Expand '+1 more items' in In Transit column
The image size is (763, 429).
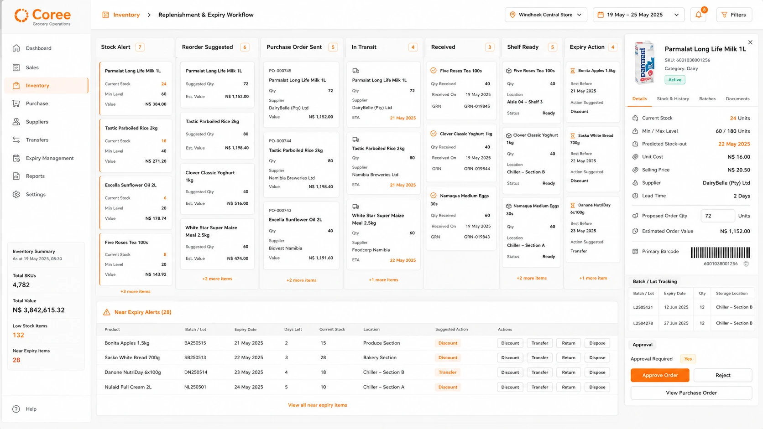[383, 280]
